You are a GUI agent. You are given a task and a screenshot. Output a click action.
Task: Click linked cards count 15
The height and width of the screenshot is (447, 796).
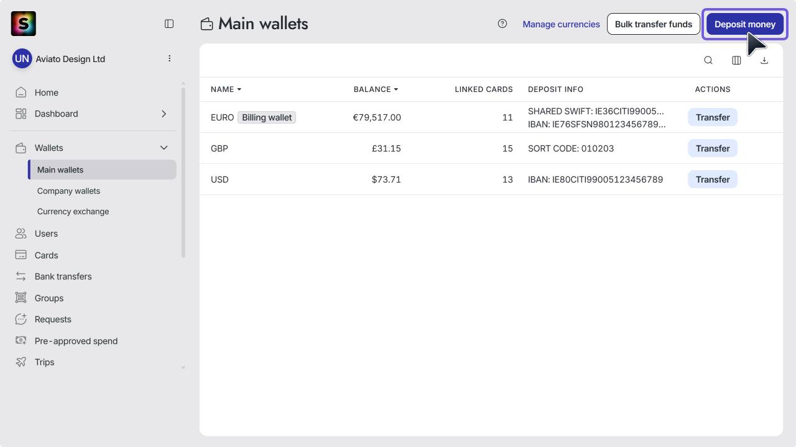coord(507,148)
